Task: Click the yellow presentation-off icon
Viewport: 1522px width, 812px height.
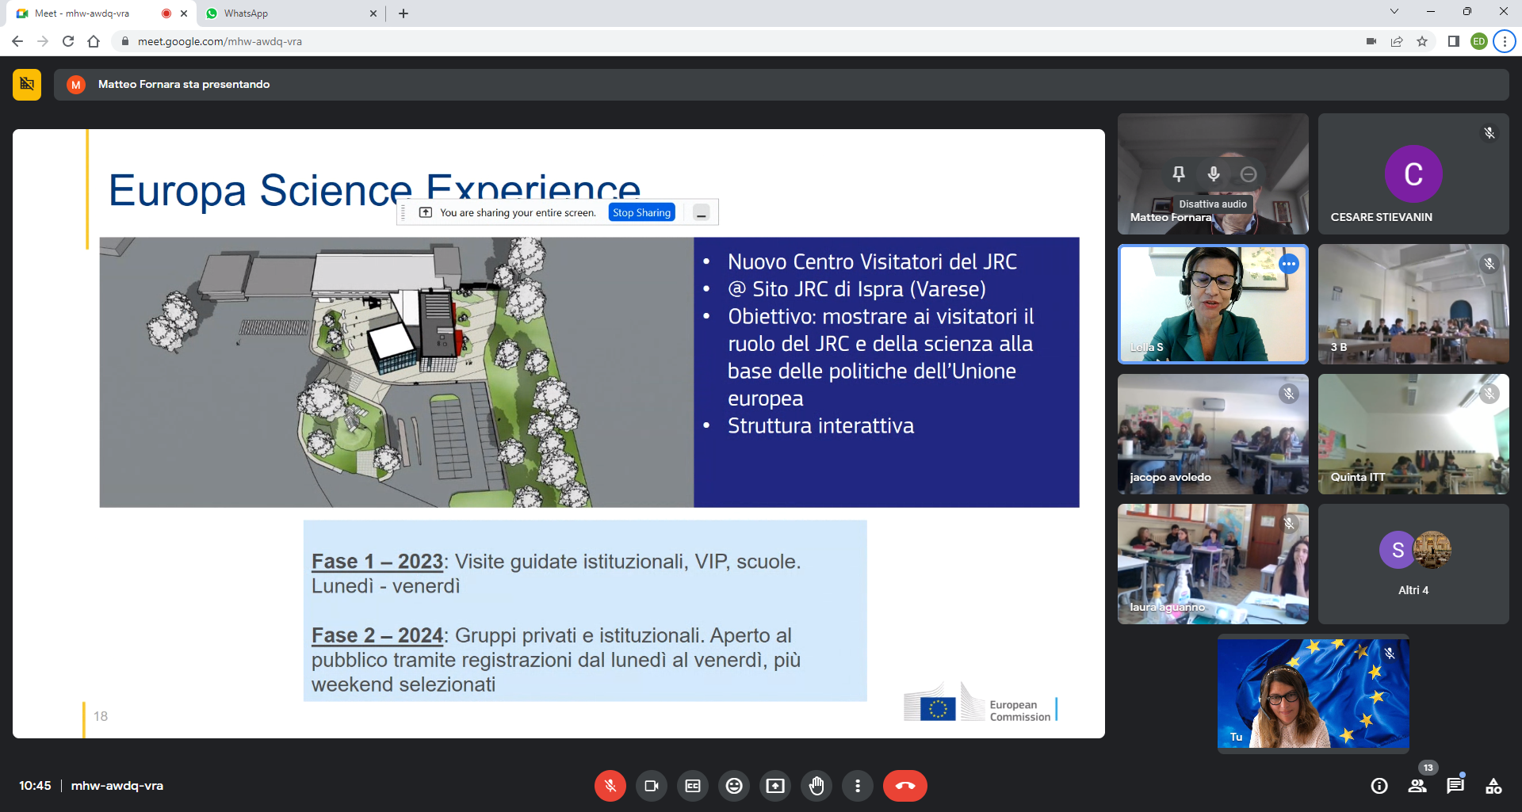Action: click(27, 84)
